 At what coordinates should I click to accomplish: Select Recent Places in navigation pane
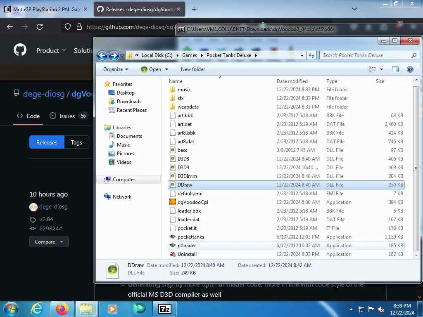132,110
